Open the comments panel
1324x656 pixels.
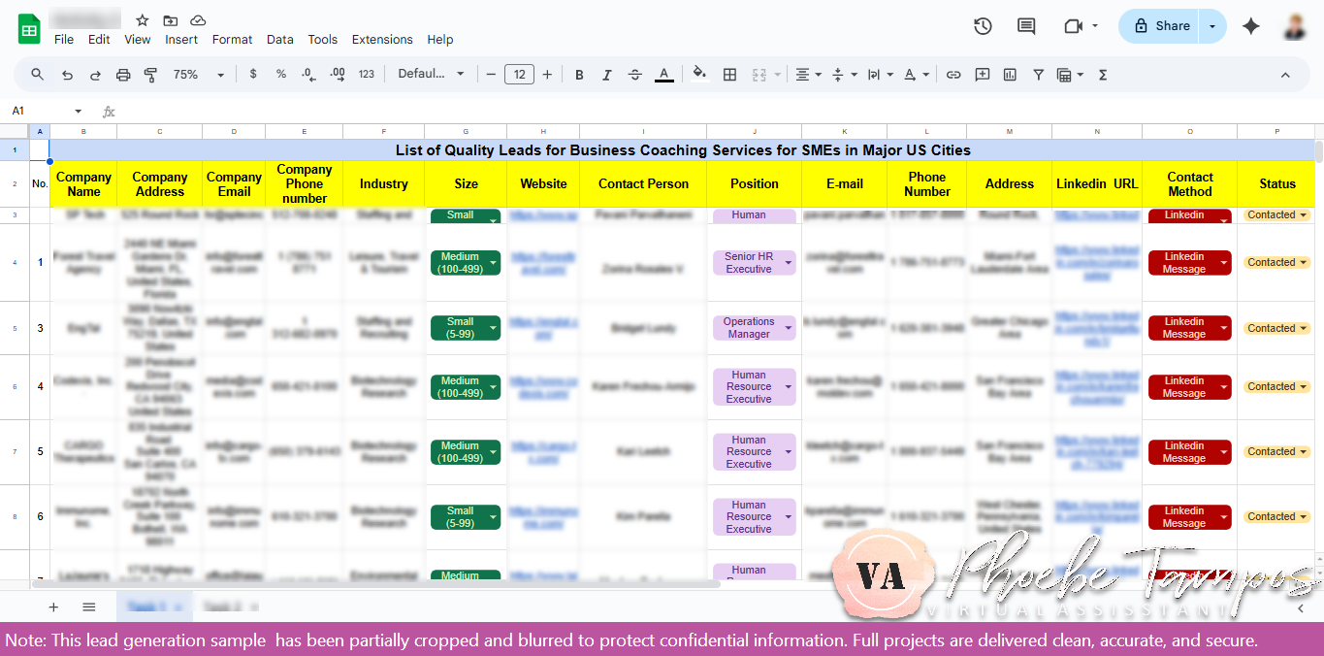(x=1026, y=26)
